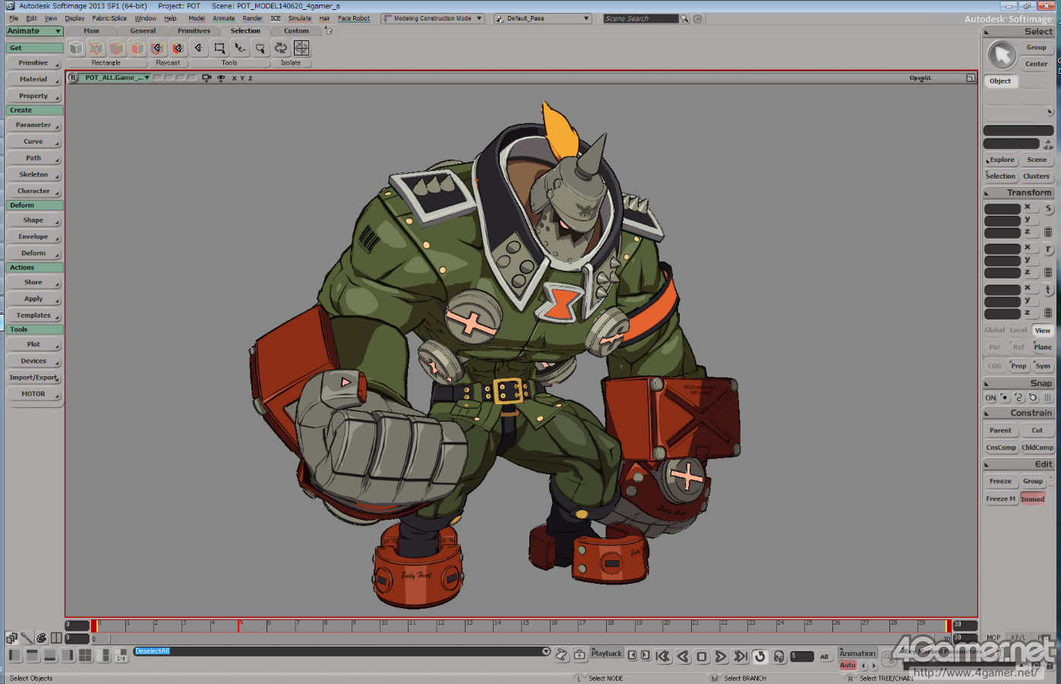The image size is (1061, 684).
Task: Click frame 5 marker on the timeline
Action: pos(239,625)
